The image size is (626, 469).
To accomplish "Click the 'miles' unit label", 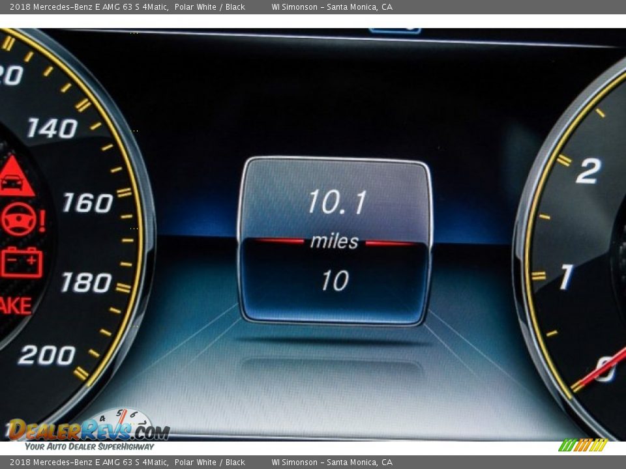I will [x=334, y=242].
